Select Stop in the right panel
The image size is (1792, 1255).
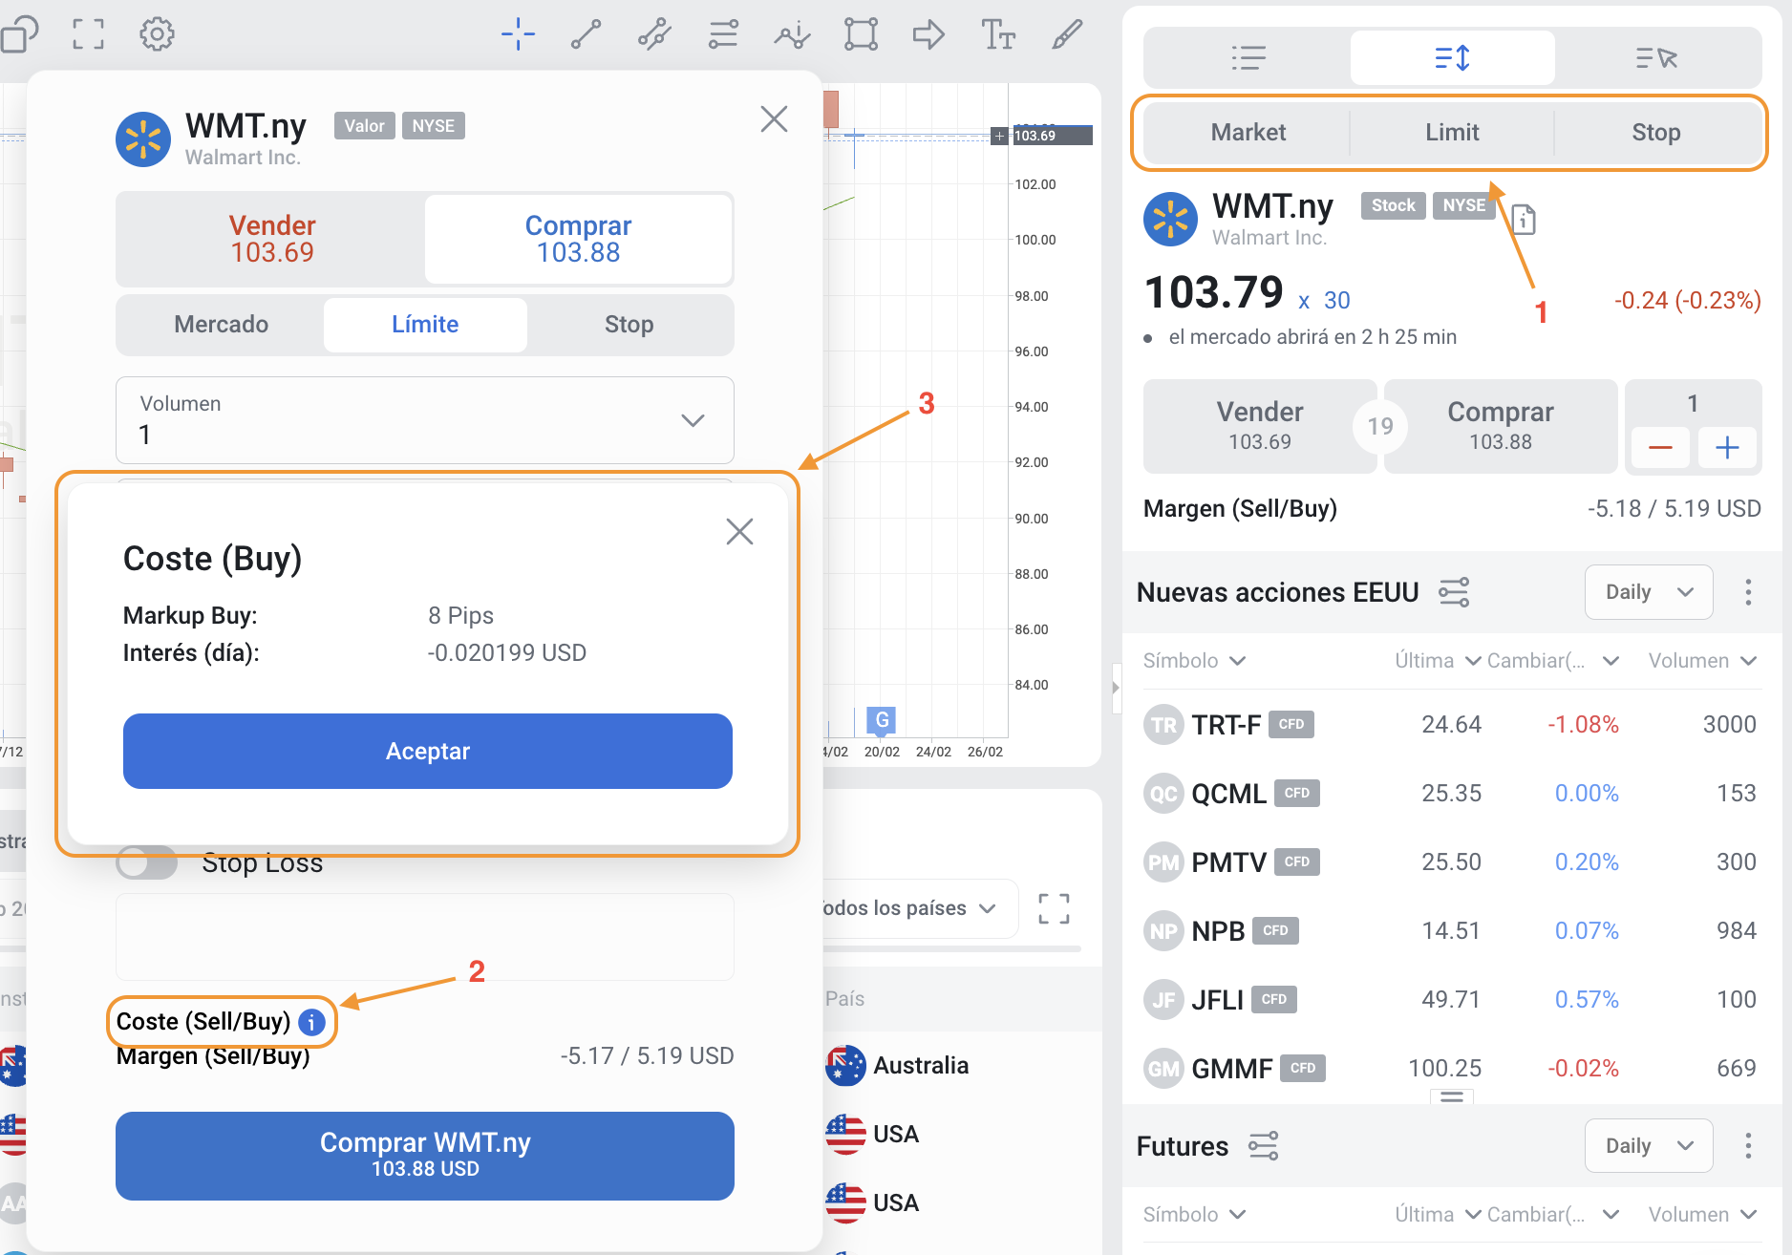[1656, 133]
